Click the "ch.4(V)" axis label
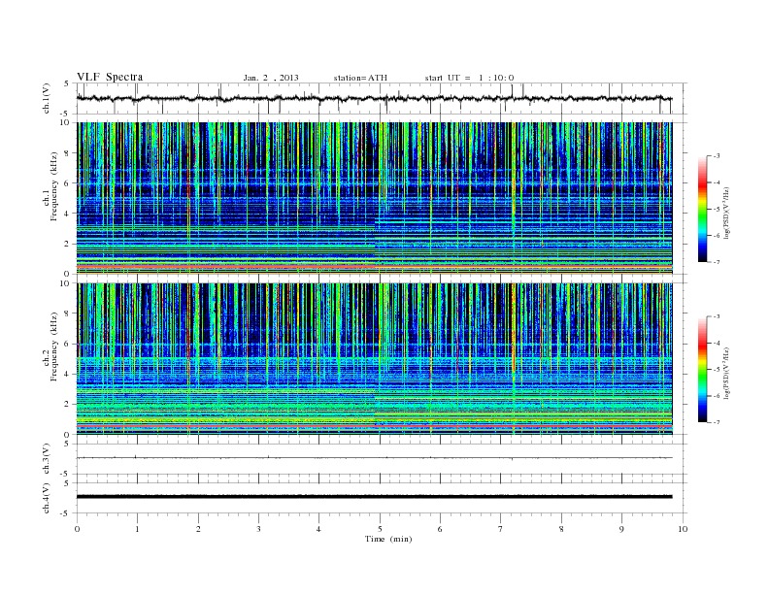Screen dimensions: 769x594 tap(47, 498)
